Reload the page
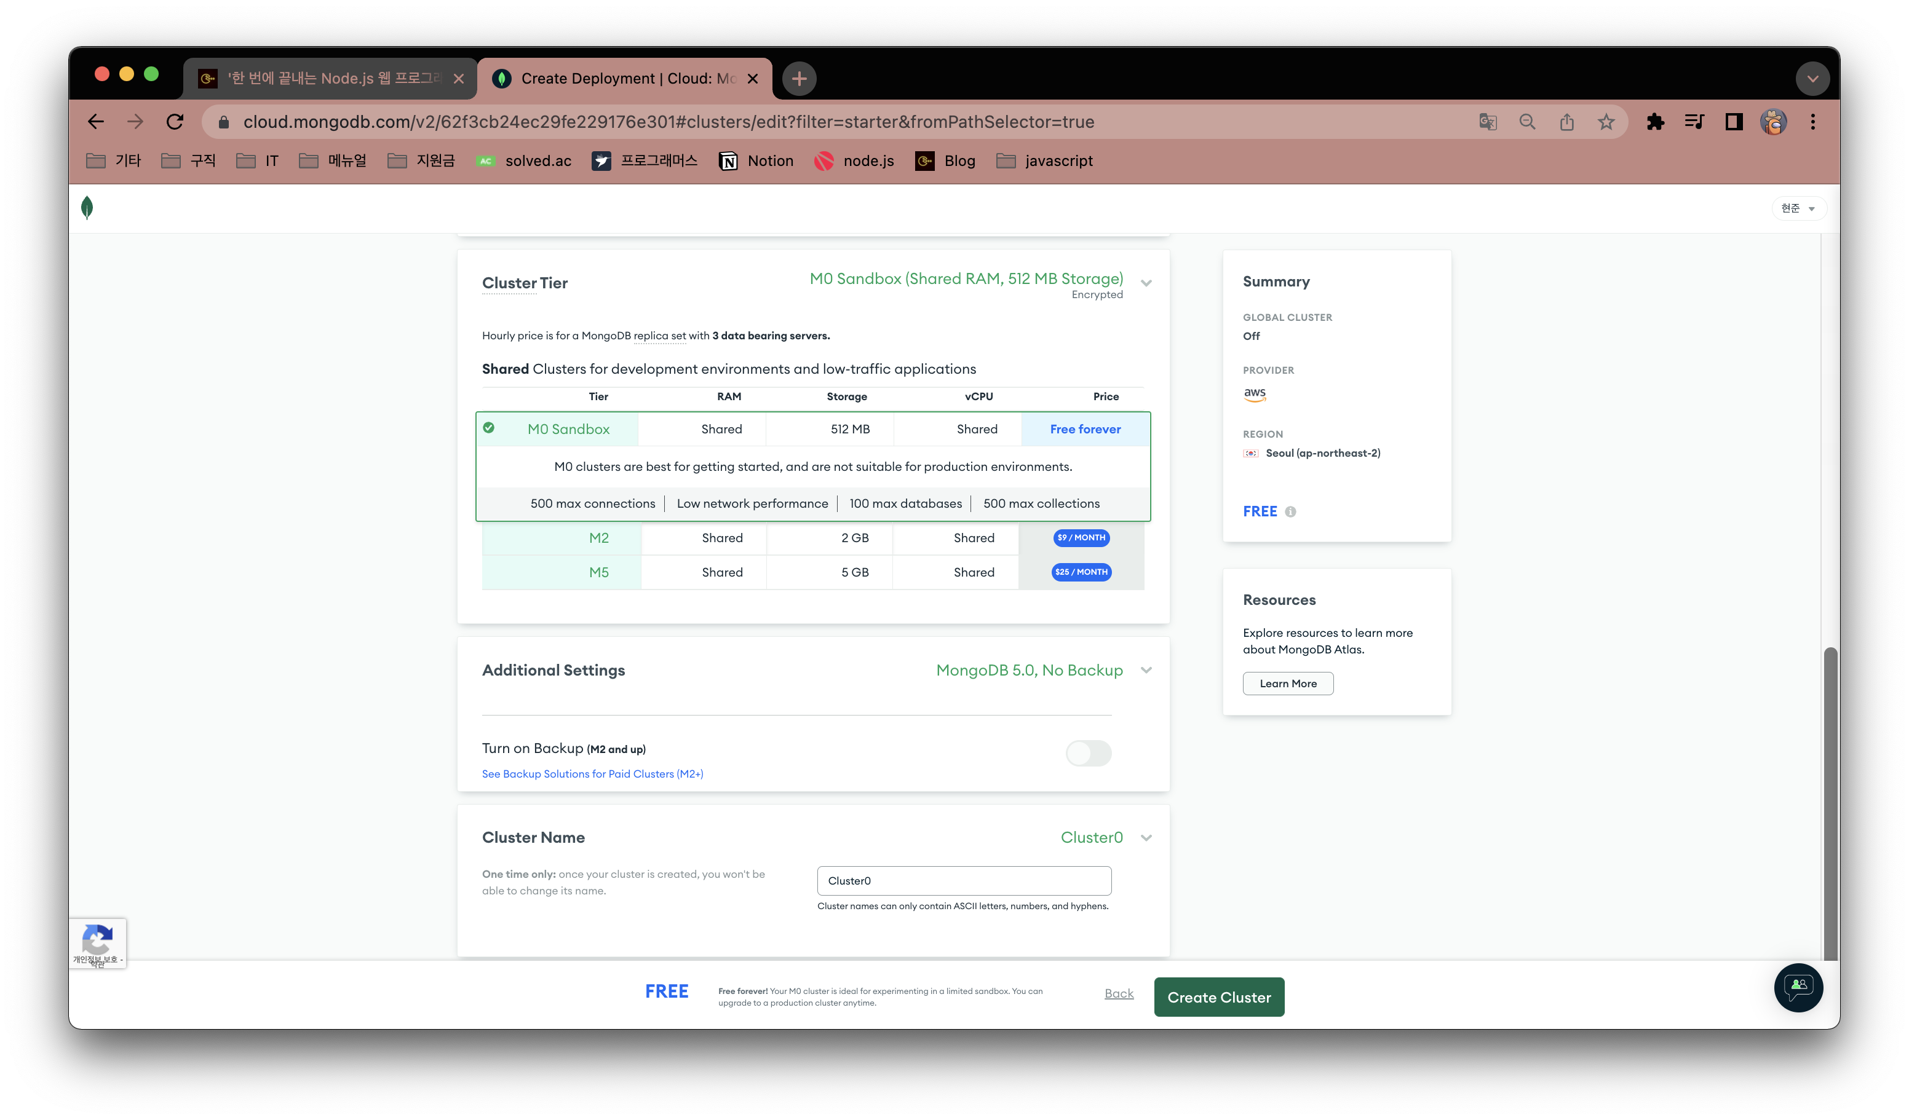The image size is (1909, 1120). coord(175,122)
